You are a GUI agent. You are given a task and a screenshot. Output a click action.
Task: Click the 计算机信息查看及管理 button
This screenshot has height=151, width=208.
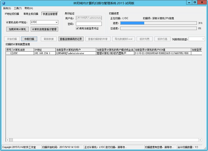(x=45, y=29)
